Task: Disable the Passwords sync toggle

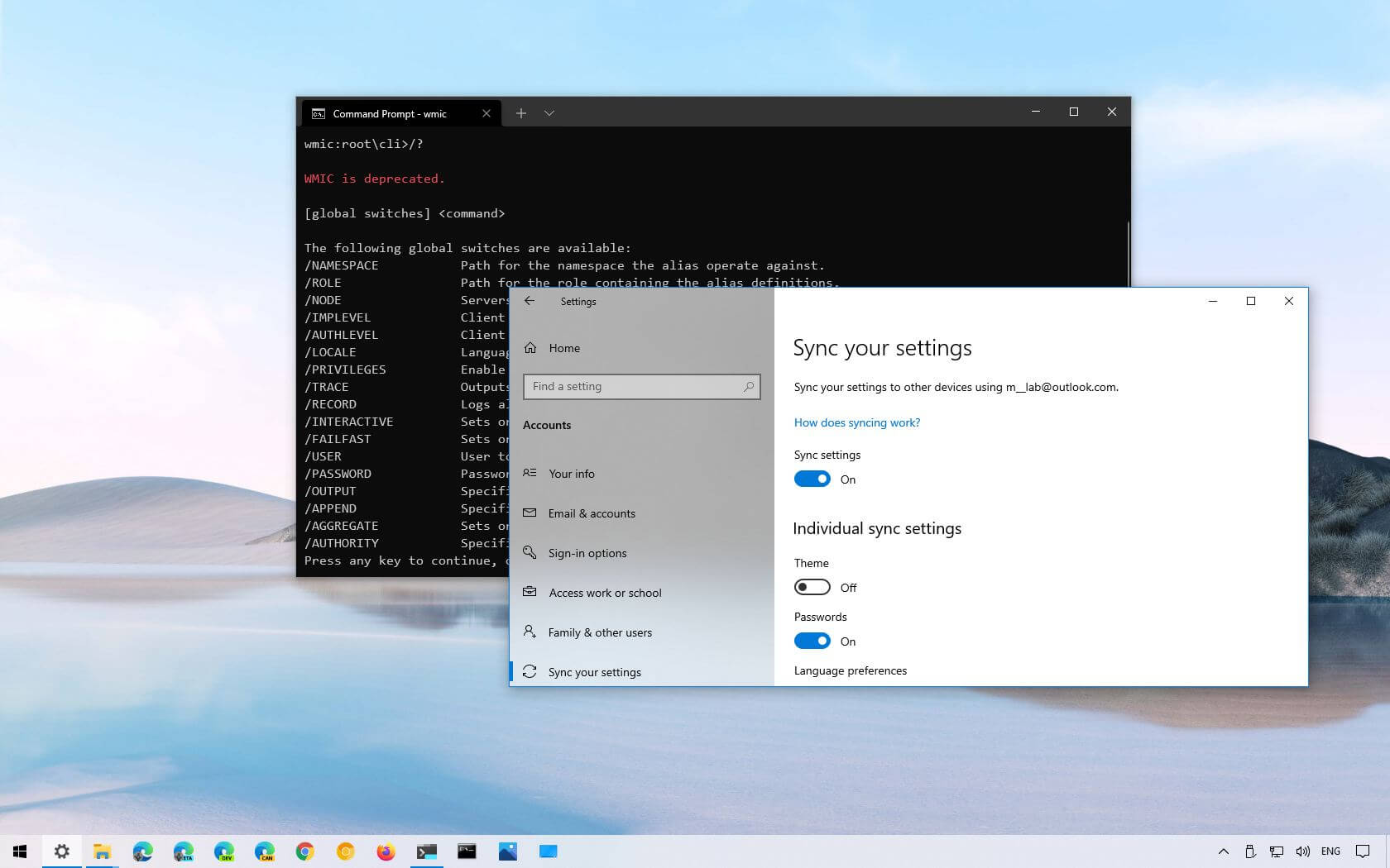Action: (x=812, y=641)
